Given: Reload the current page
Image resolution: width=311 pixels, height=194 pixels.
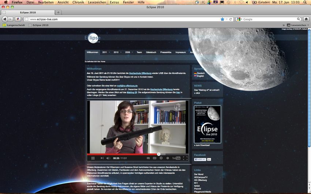Looking at the screenshot, I should (x=231, y=19).
